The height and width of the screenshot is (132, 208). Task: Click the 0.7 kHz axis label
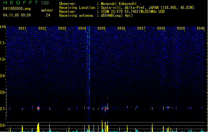click(x=3, y=109)
